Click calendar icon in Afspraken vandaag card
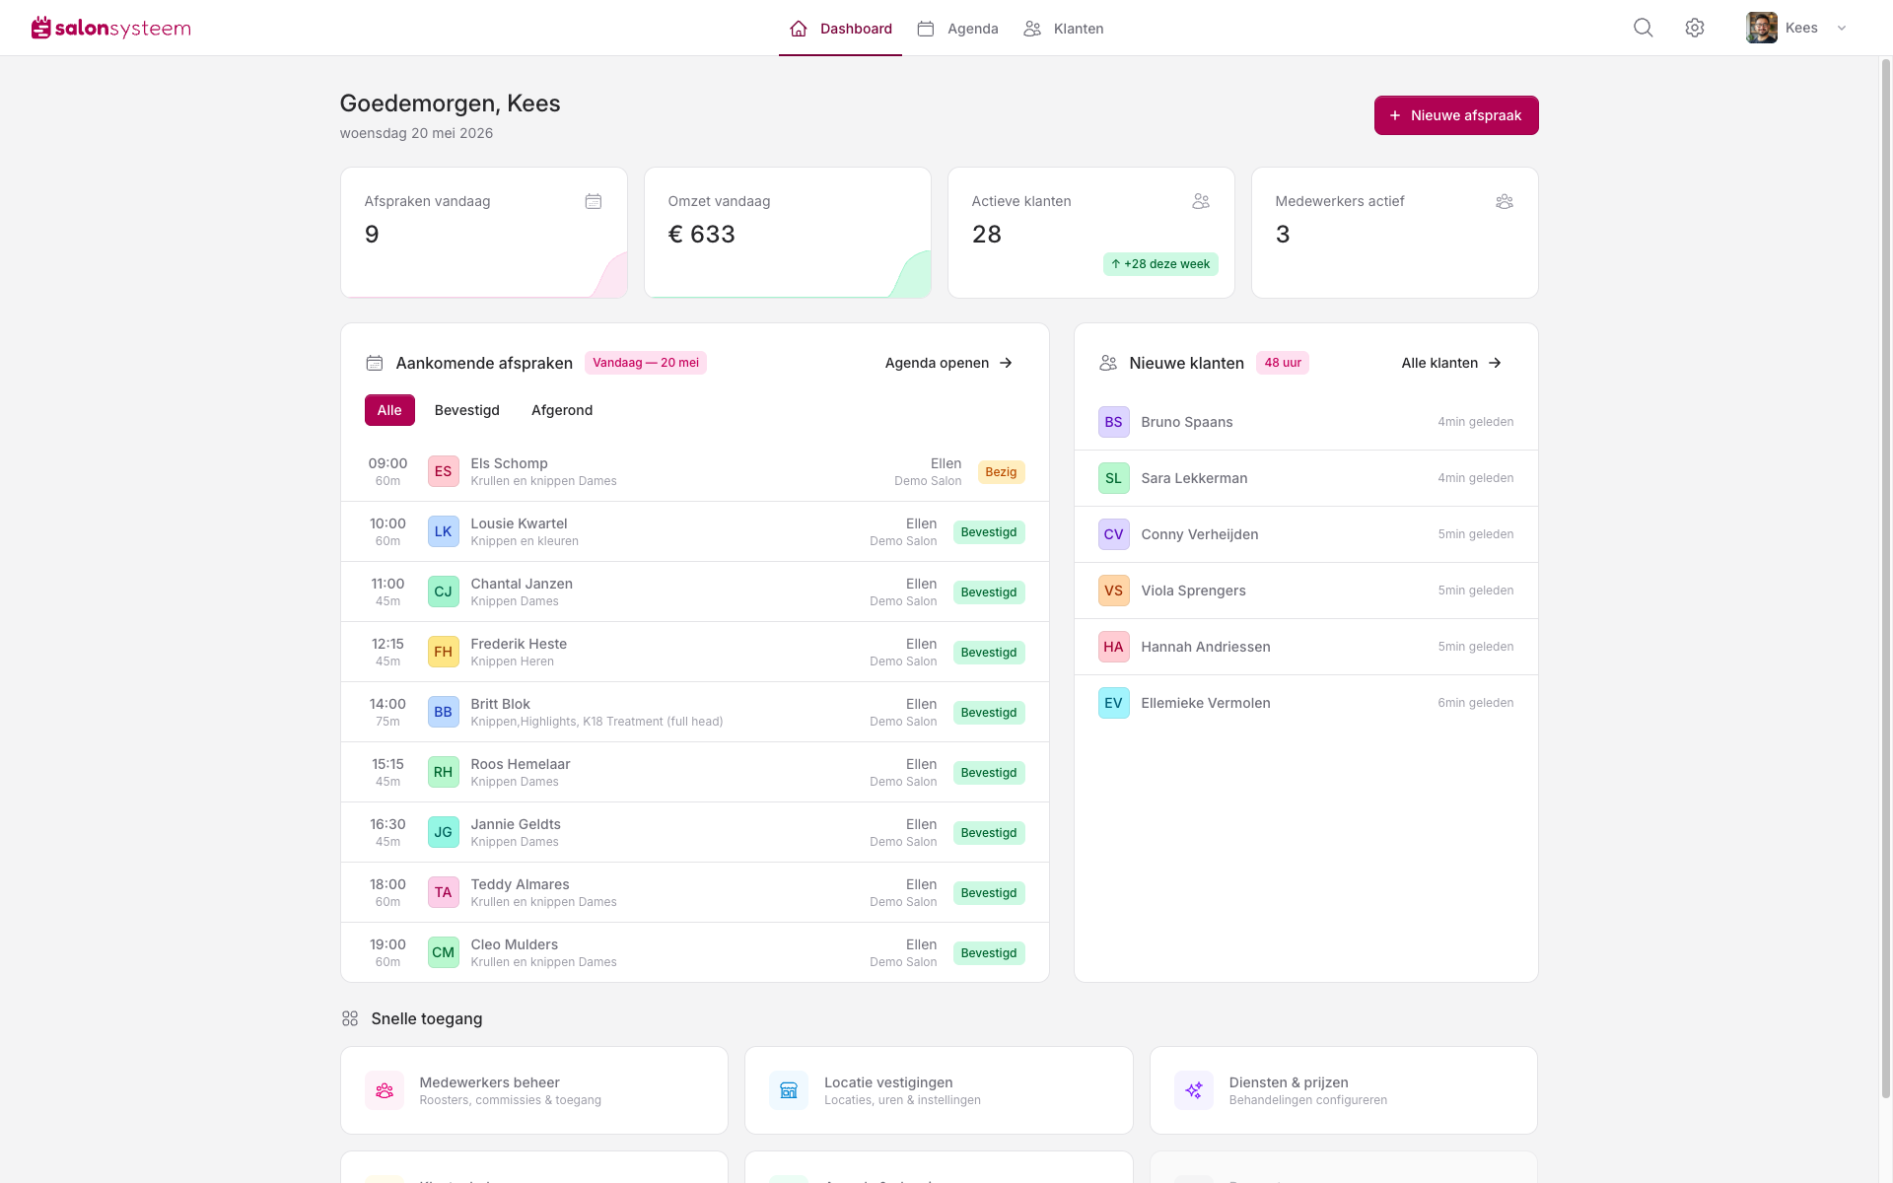The image size is (1893, 1183). tap(594, 201)
